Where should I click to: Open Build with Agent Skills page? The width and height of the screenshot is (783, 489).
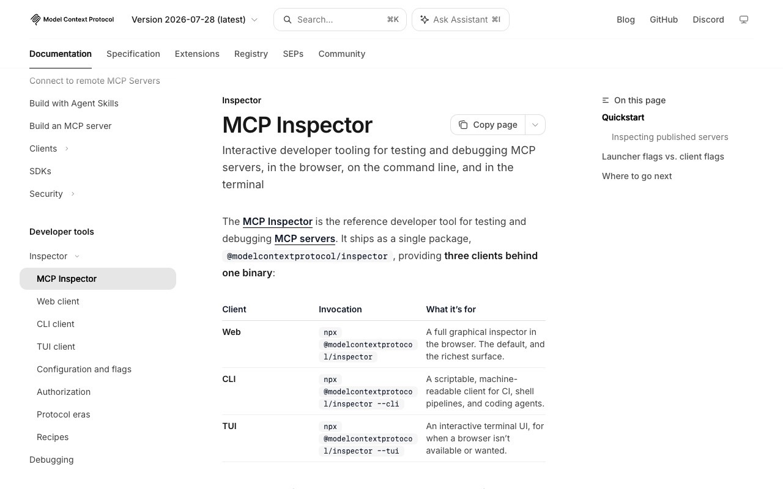98,103
